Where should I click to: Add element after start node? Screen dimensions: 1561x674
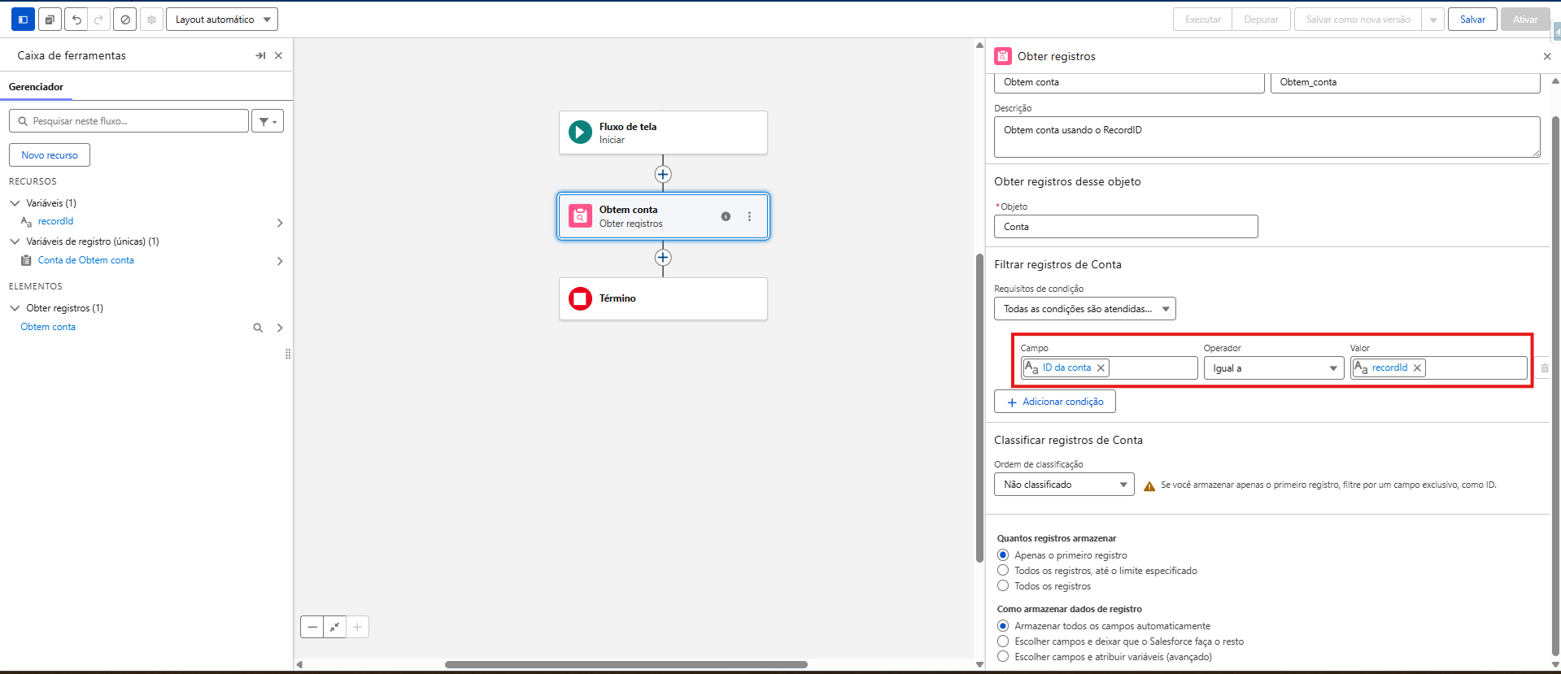[663, 174]
